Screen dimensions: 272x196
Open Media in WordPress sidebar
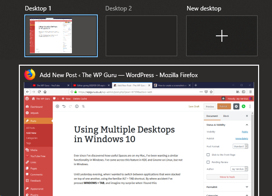coord(34,150)
